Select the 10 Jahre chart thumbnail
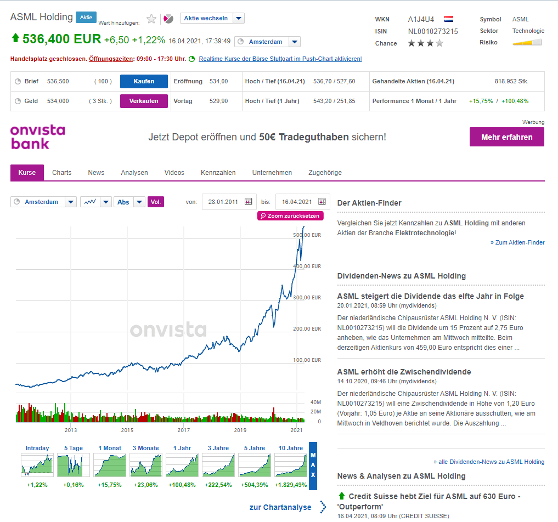558x522 pixels. point(291,466)
